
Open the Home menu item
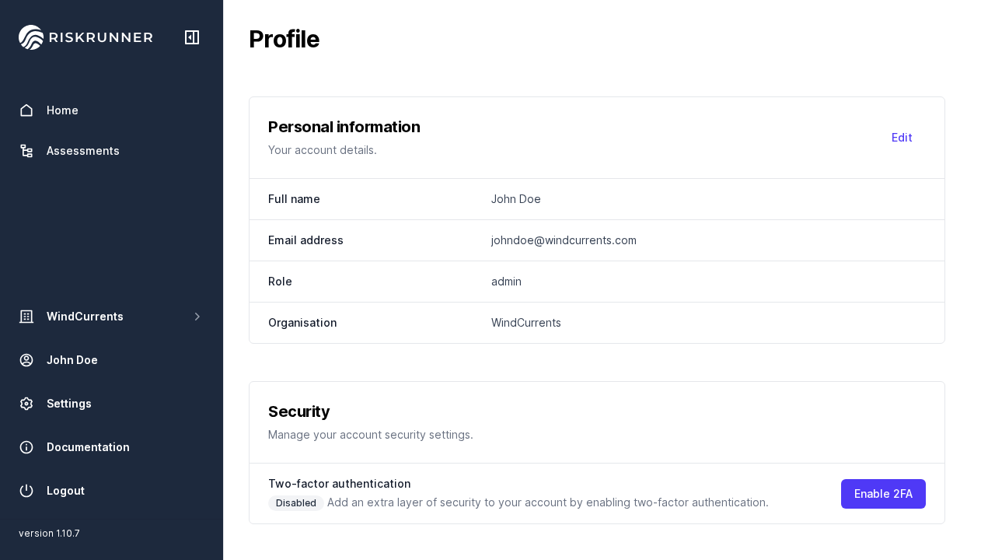(x=62, y=110)
